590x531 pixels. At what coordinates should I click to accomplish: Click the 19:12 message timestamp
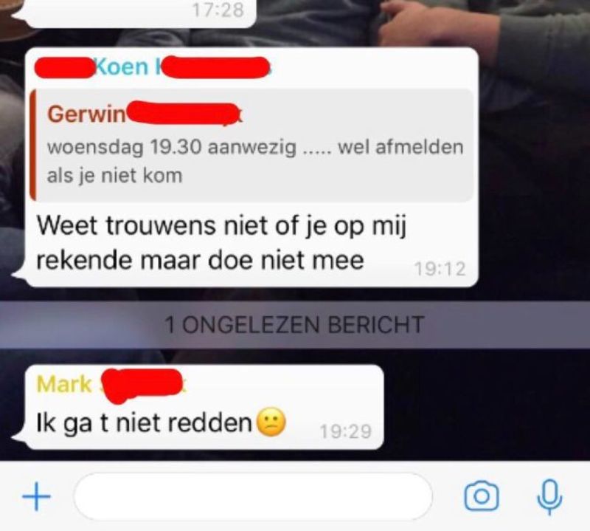pos(440,269)
